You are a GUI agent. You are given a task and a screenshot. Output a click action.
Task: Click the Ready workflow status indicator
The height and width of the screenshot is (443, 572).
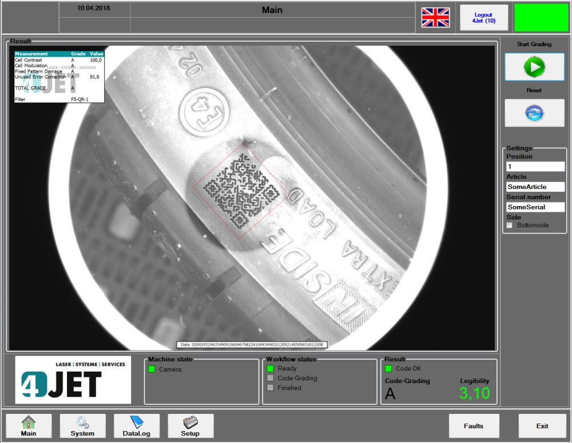coord(271,369)
